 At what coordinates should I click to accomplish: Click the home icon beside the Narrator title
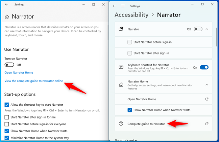coord(6,17)
